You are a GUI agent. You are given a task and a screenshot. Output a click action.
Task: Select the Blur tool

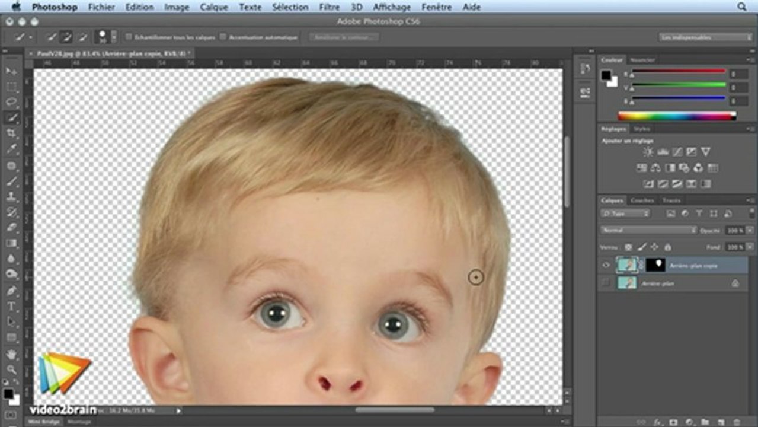[11, 259]
